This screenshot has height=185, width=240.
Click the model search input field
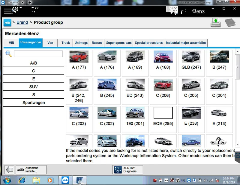coord(38,54)
